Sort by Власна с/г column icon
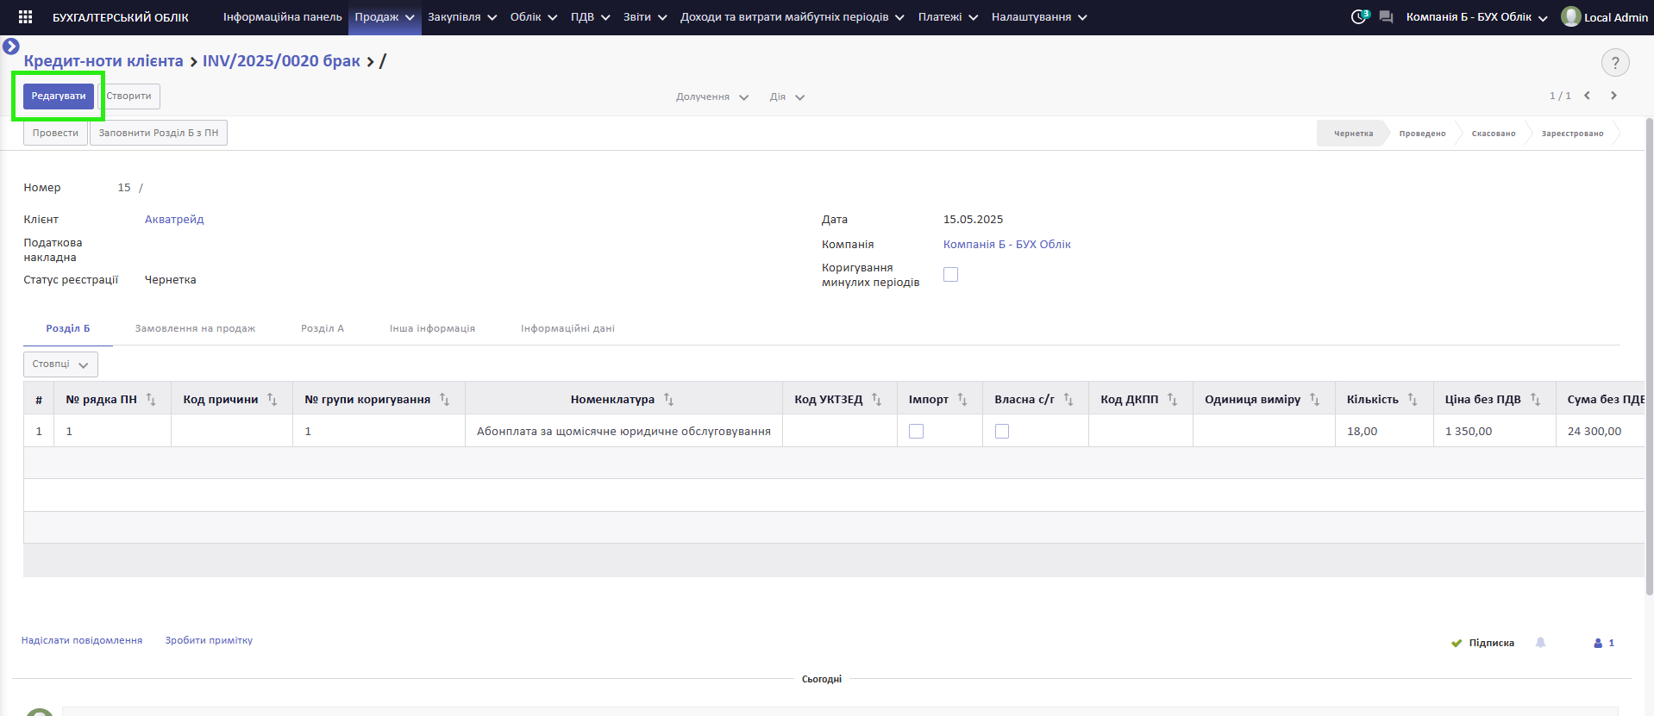 point(1068,399)
